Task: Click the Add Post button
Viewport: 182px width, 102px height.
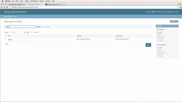Action: point(174,22)
